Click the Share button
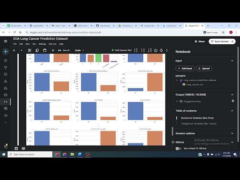 199,42
